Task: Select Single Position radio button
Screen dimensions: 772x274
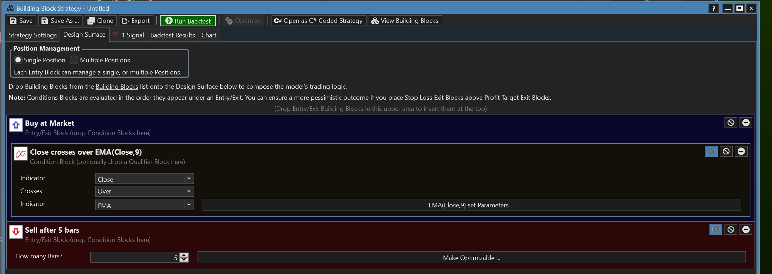Action: [18, 60]
